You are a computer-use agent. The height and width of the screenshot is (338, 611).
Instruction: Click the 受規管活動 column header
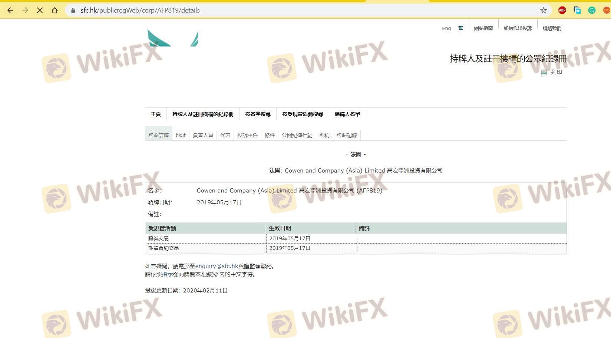[206, 228]
